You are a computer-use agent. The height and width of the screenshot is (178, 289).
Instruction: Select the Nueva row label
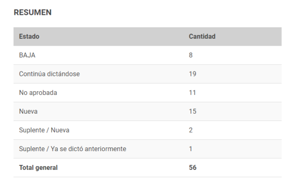click(x=28, y=111)
